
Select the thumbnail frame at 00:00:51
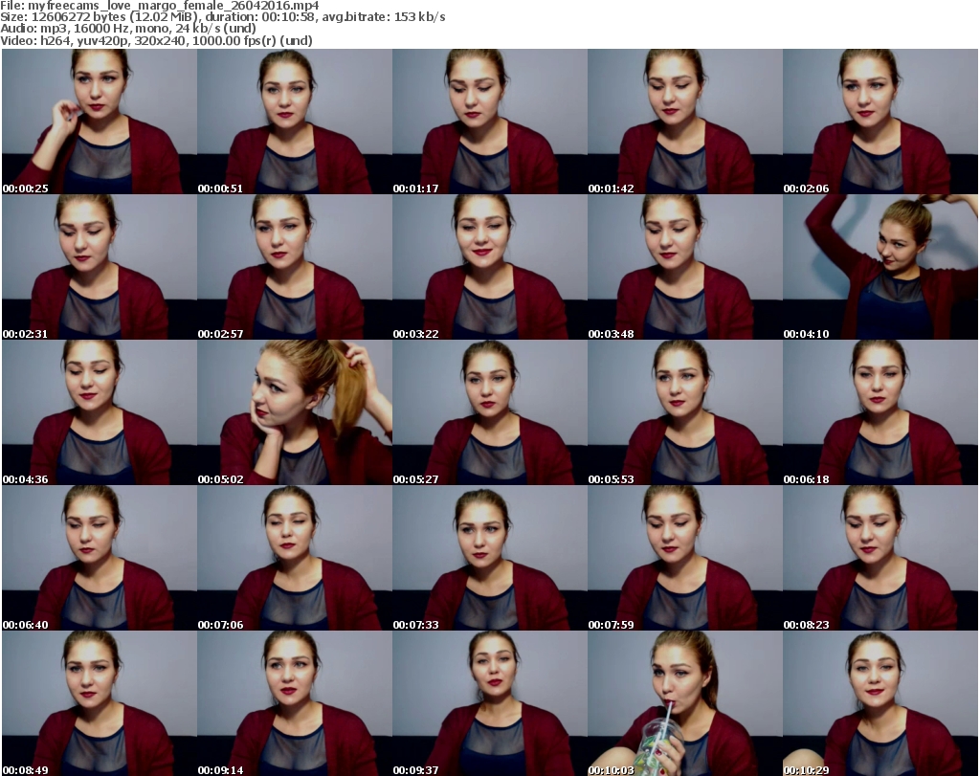pos(295,122)
